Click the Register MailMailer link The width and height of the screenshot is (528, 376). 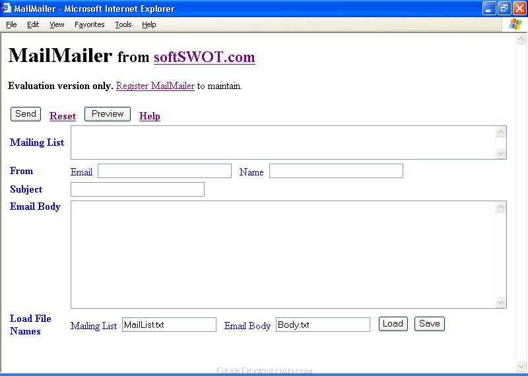pos(155,86)
